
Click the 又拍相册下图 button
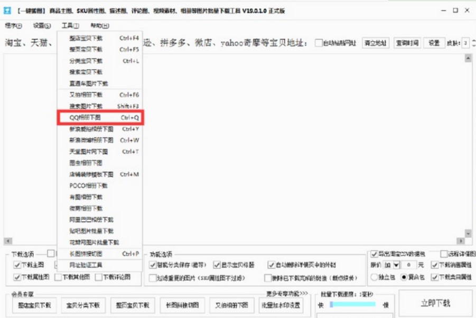tap(231, 305)
